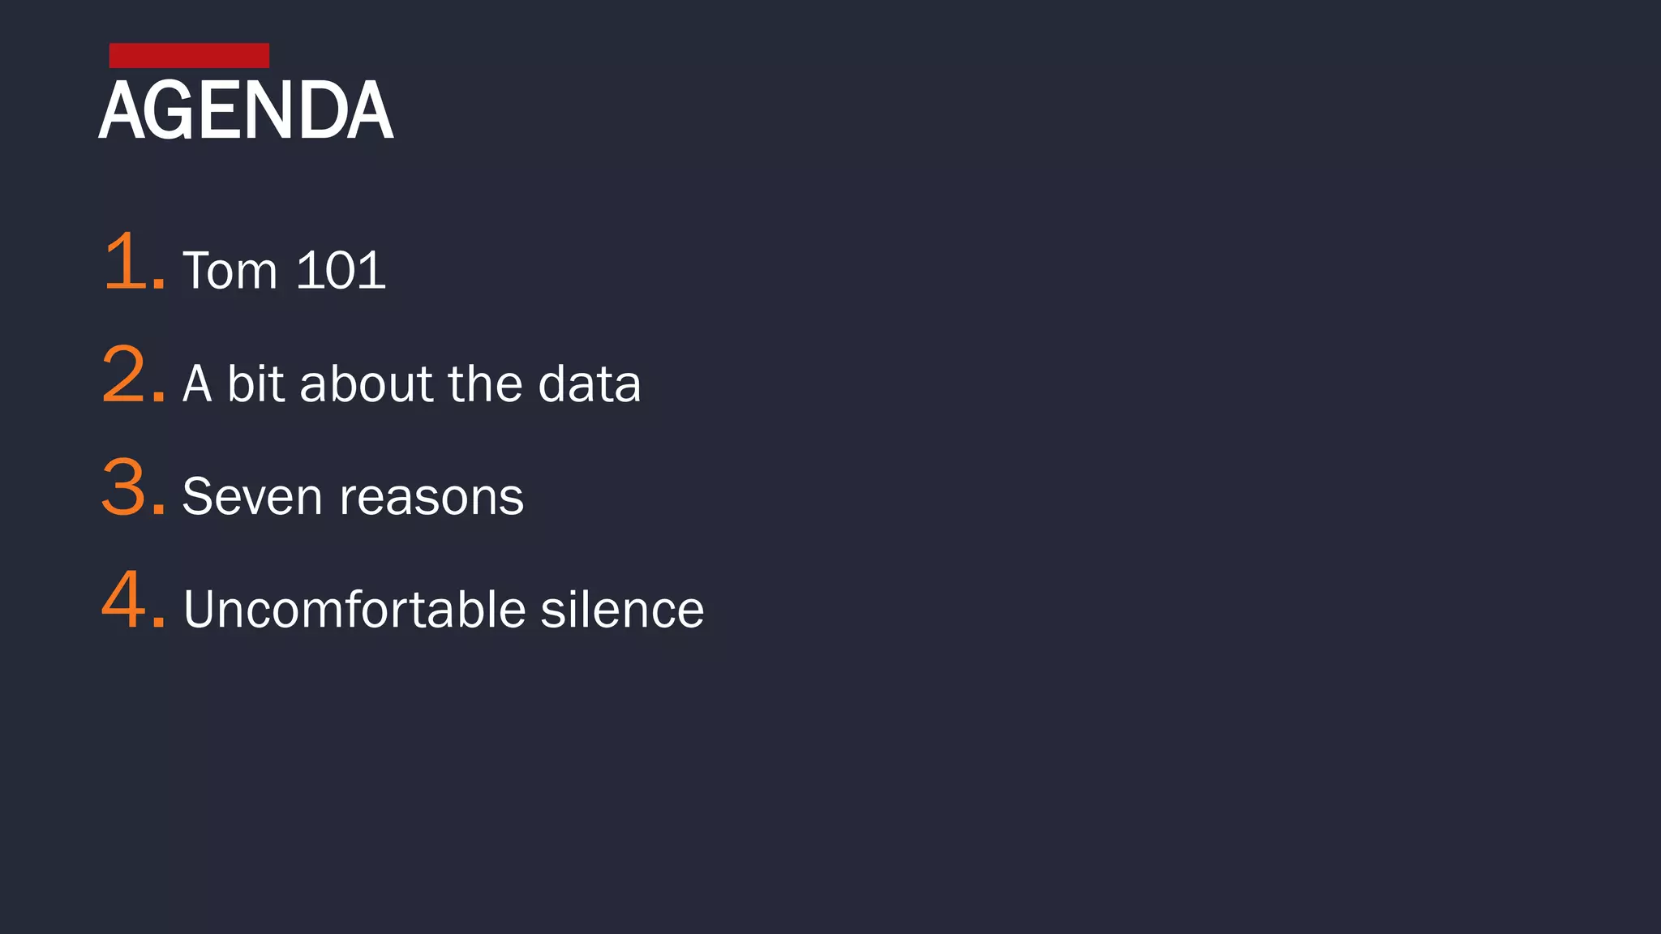Click the orange number 4 numeral
The width and height of the screenshot is (1661, 934).
124,600
